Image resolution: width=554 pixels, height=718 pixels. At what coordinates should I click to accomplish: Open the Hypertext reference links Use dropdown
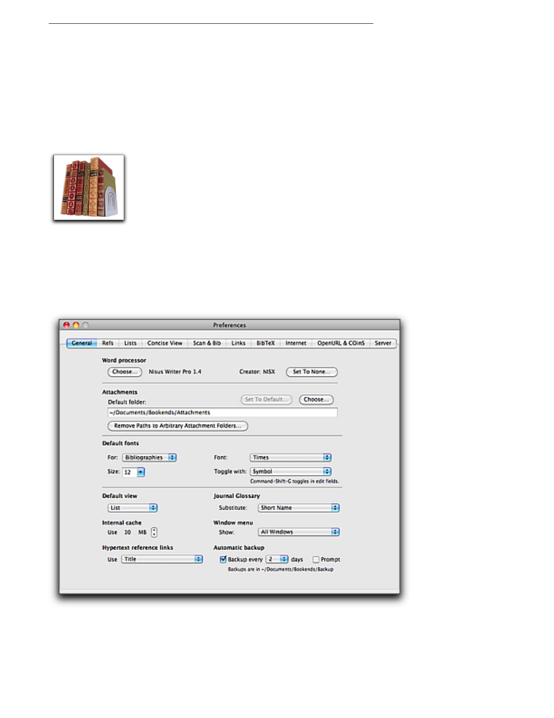point(163,559)
